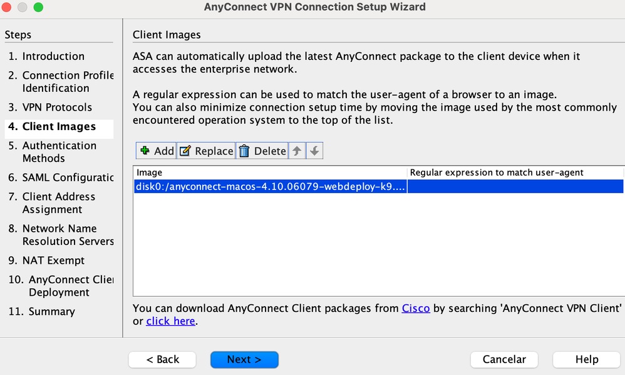Select the Introduction step
This screenshot has height=375, width=625.
[x=53, y=56]
